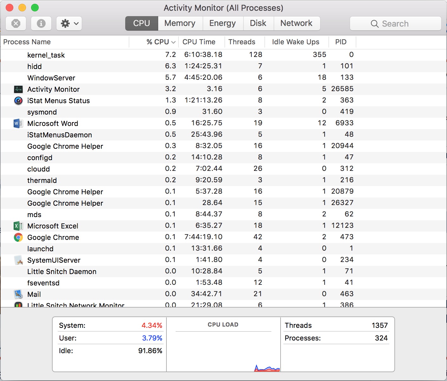The height and width of the screenshot is (381, 447).
Task: Select the thermald process
Action: (223, 180)
